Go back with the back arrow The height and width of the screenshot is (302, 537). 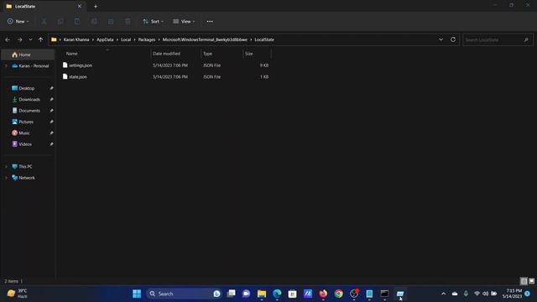point(8,39)
